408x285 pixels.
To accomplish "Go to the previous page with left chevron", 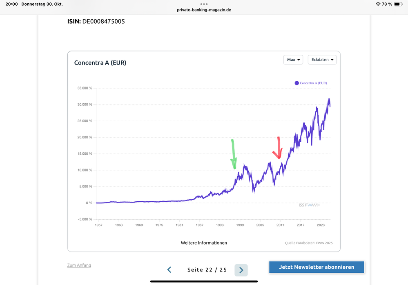I will tap(169, 270).
